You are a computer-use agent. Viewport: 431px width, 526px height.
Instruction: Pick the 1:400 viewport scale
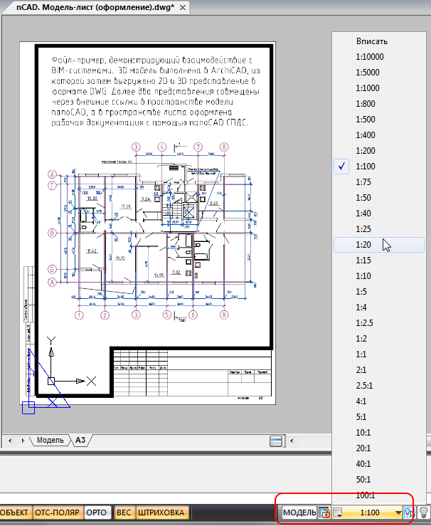378,135
